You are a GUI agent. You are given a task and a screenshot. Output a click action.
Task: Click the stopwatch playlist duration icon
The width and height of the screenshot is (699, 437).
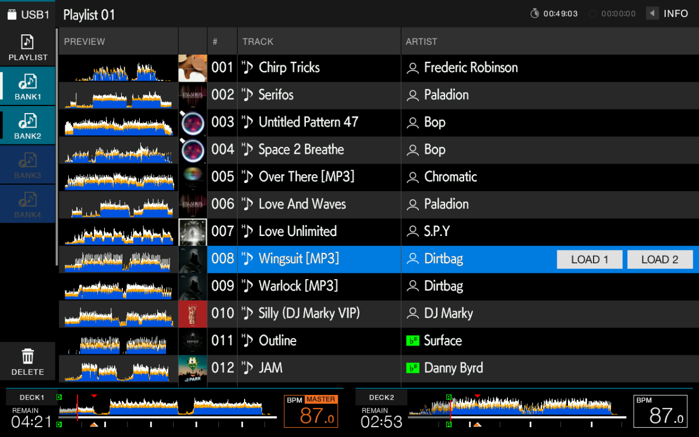[535, 13]
